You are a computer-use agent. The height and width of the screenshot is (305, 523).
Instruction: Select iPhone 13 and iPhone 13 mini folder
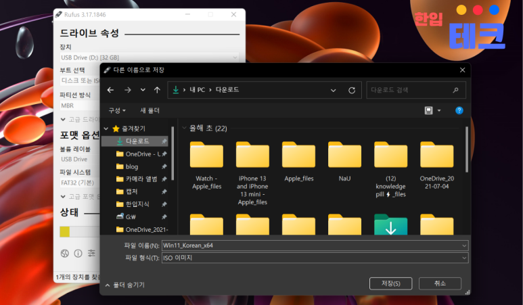pos(252,173)
